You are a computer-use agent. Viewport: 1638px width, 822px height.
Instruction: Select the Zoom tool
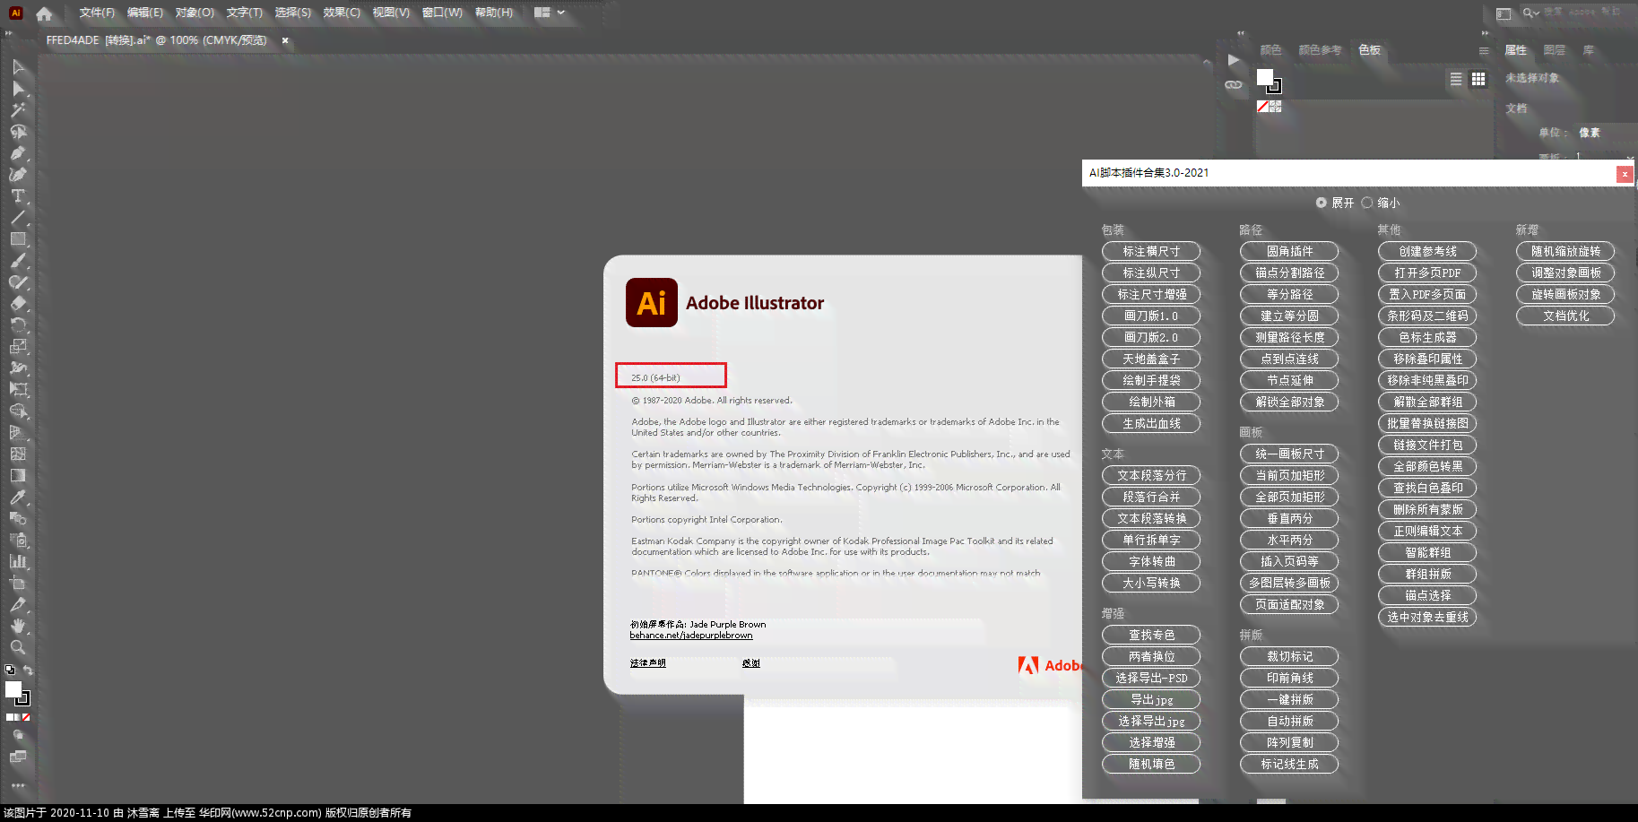click(x=18, y=648)
